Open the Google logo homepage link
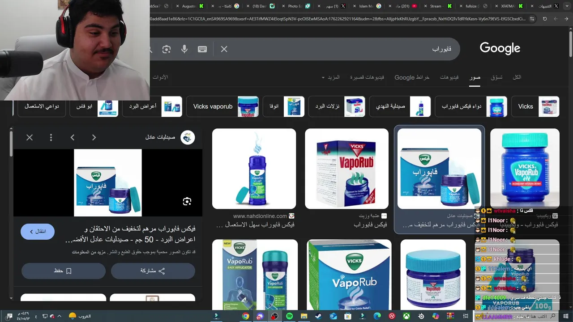 pos(500,48)
